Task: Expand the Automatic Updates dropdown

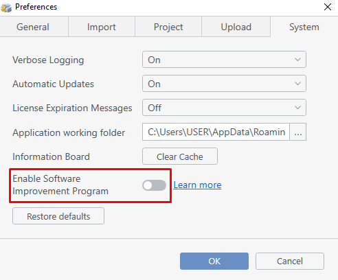Action: (224, 84)
